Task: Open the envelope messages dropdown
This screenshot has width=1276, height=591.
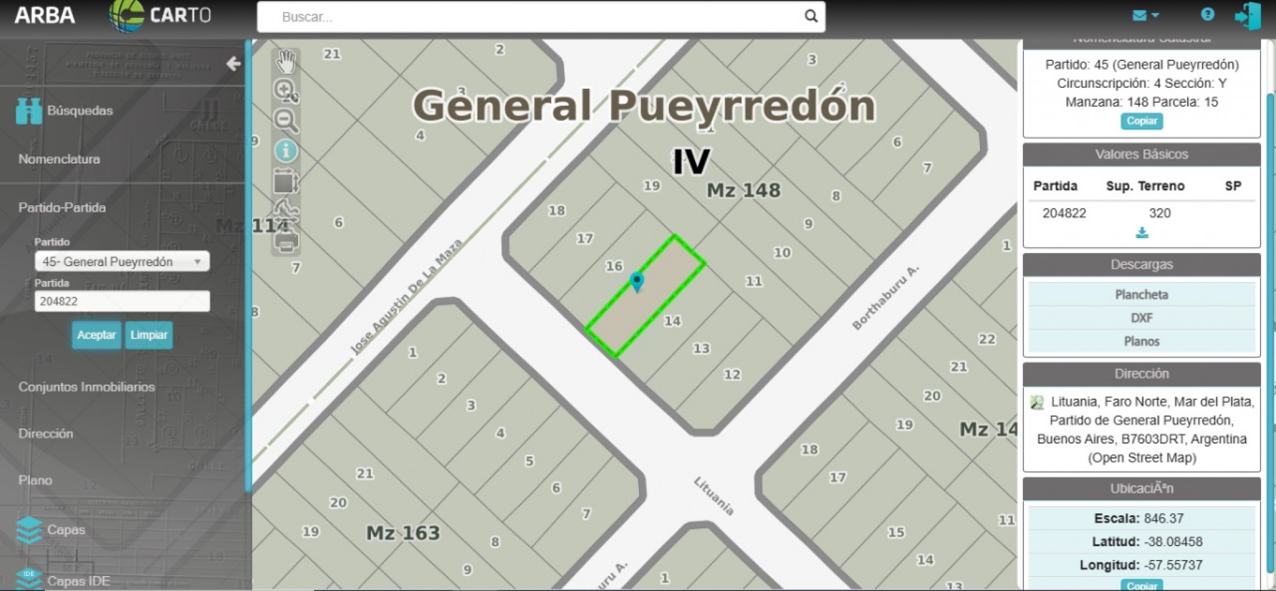Action: 1145,15
